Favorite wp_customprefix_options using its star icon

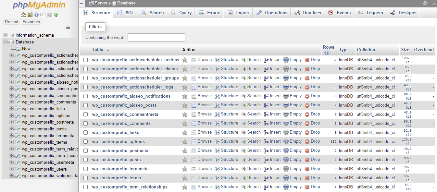(x=185, y=141)
